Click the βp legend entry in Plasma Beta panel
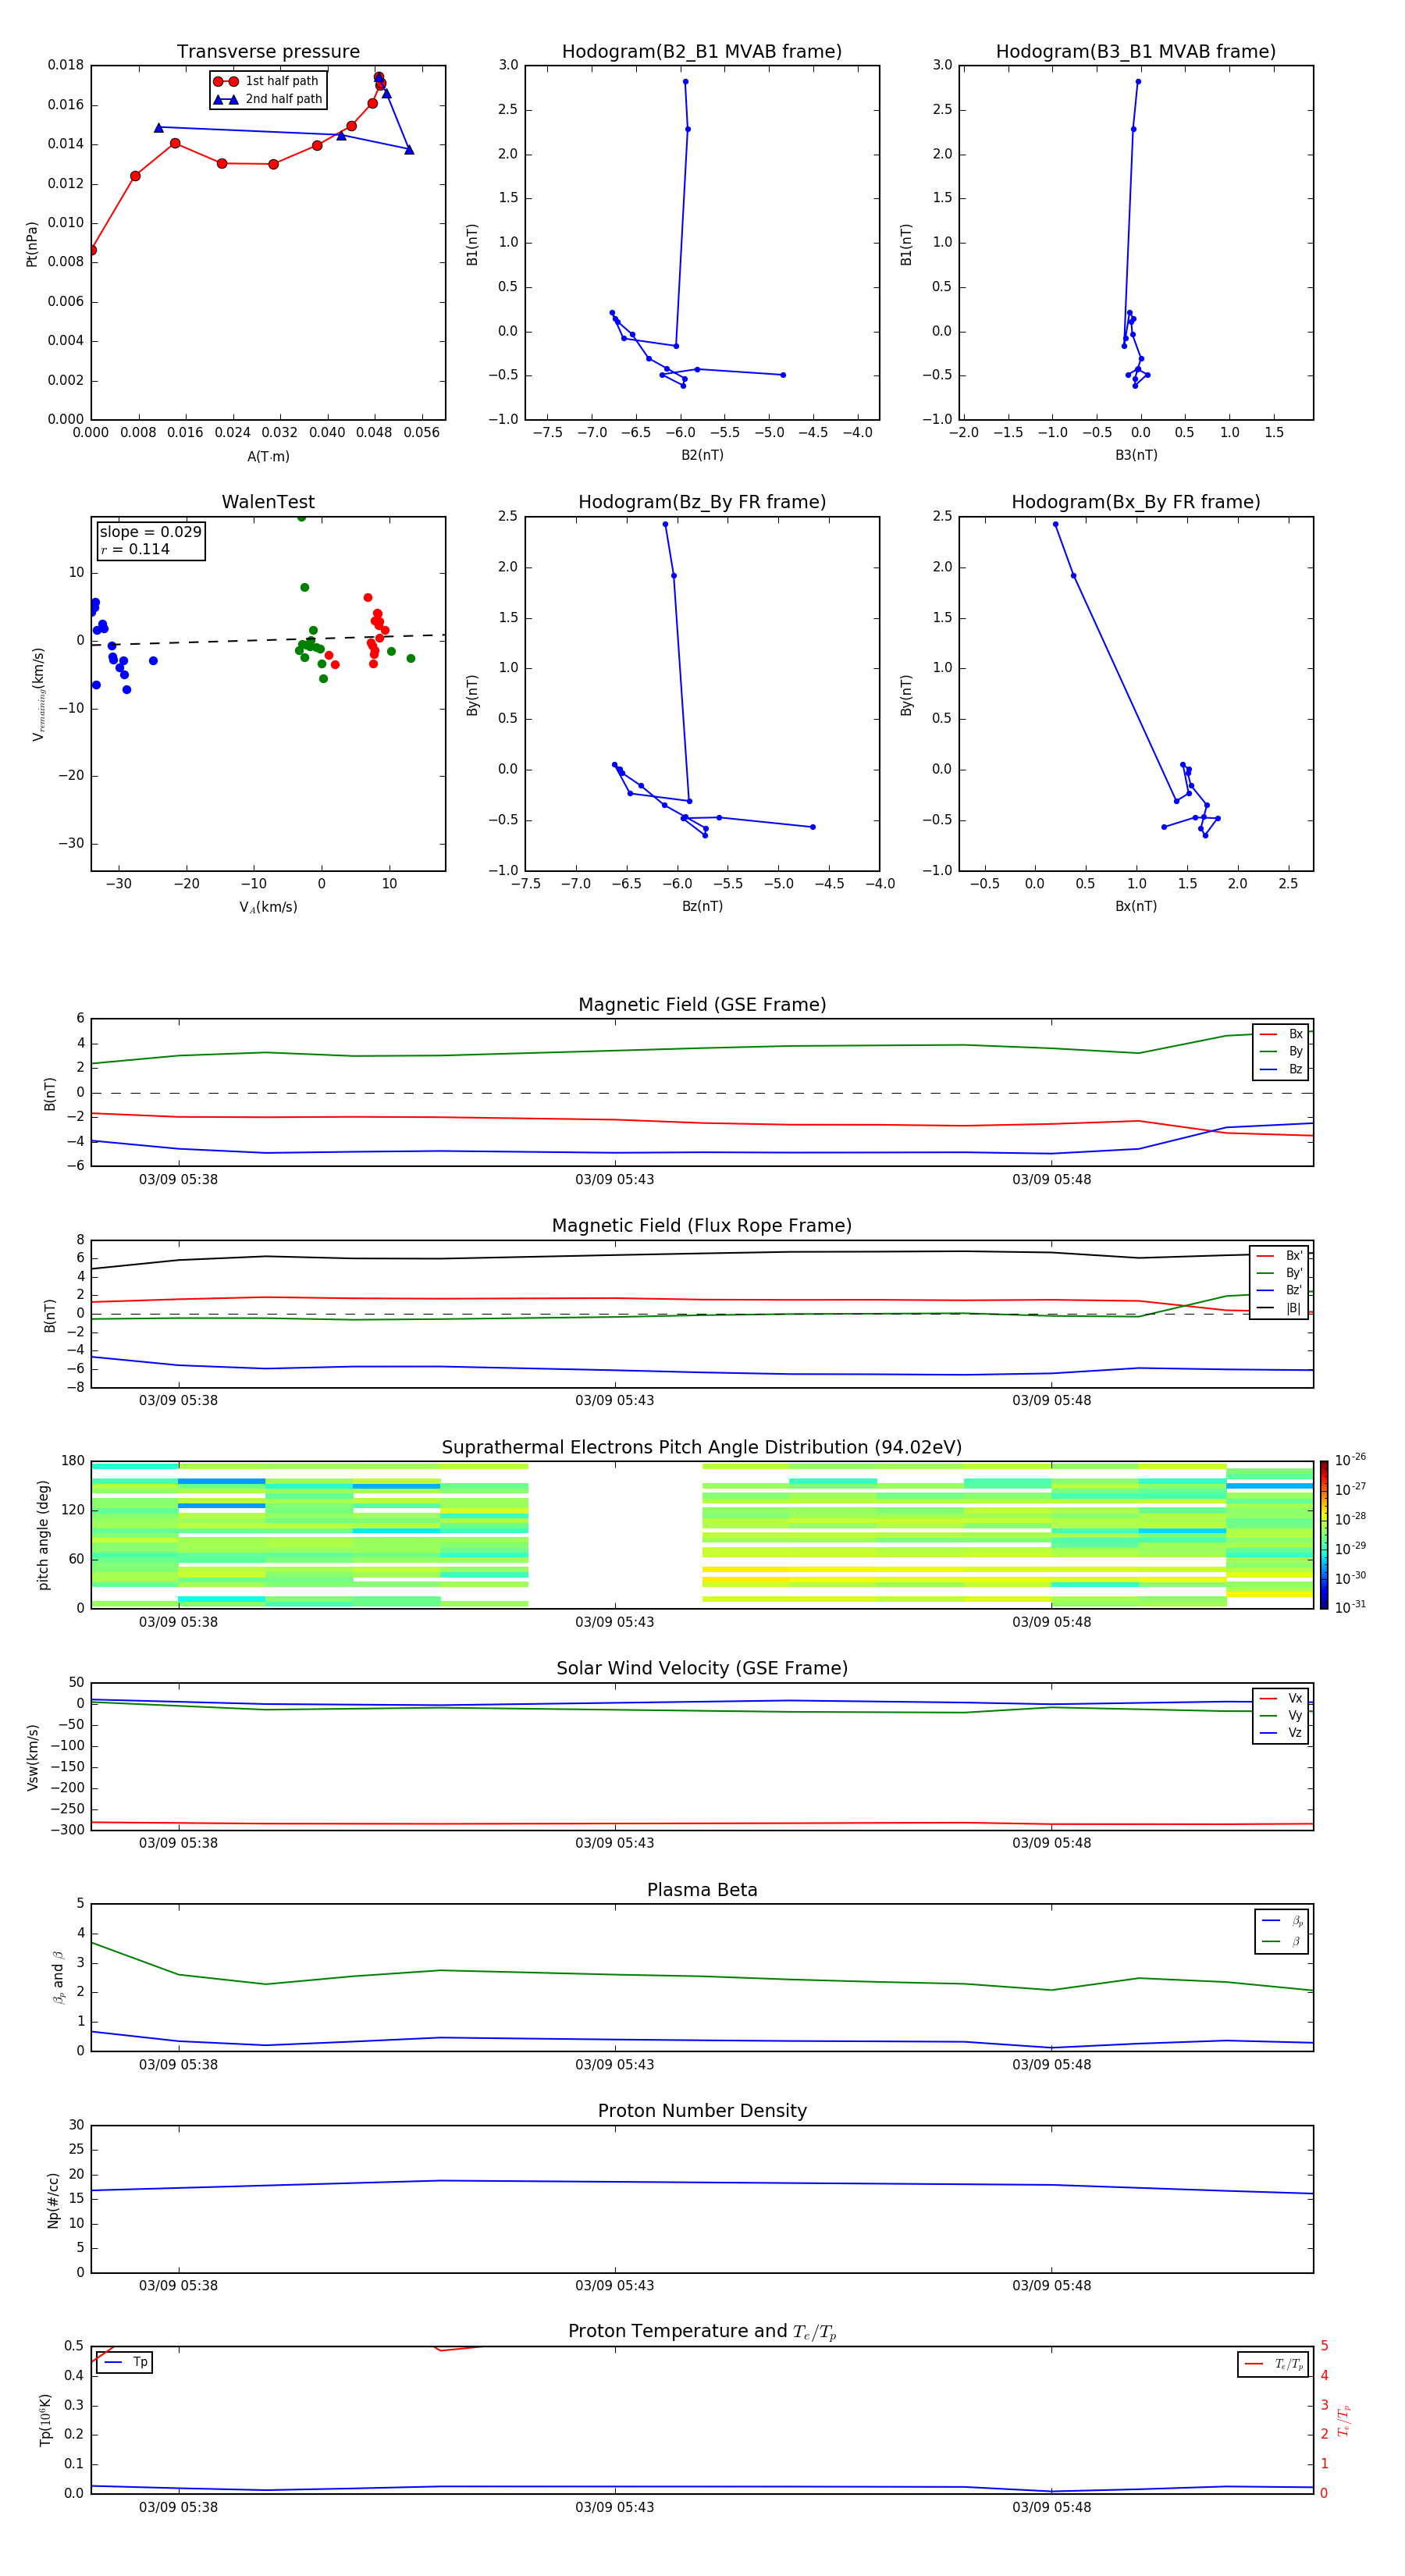 (x=1282, y=1921)
